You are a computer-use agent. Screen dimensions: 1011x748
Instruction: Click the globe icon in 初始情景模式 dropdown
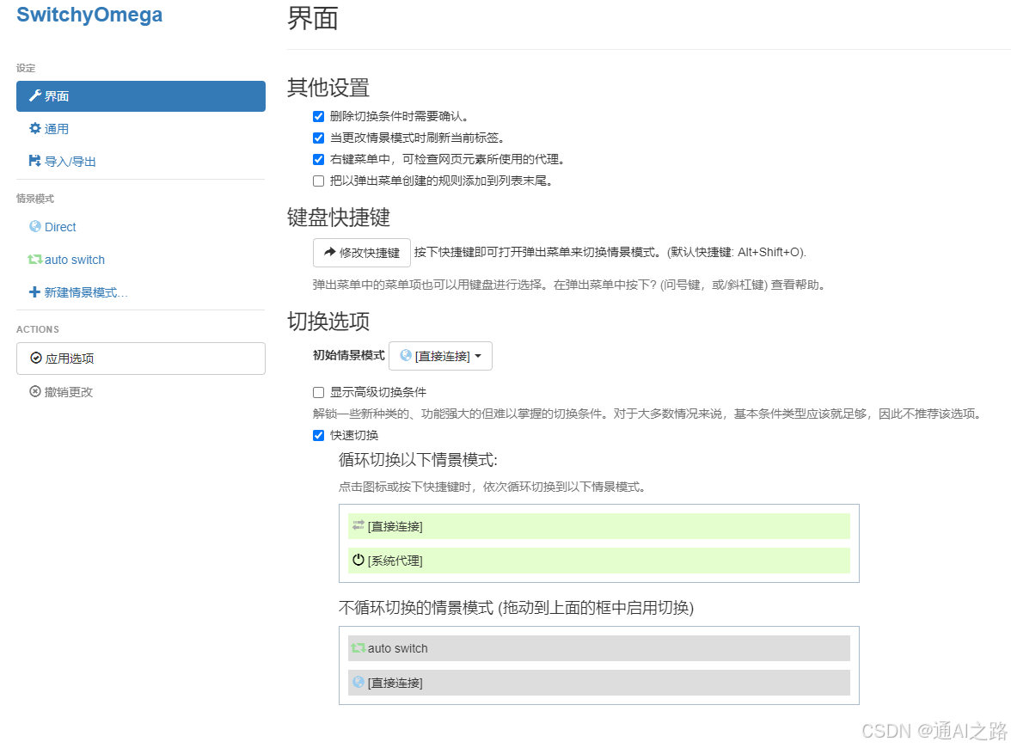(406, 355)
